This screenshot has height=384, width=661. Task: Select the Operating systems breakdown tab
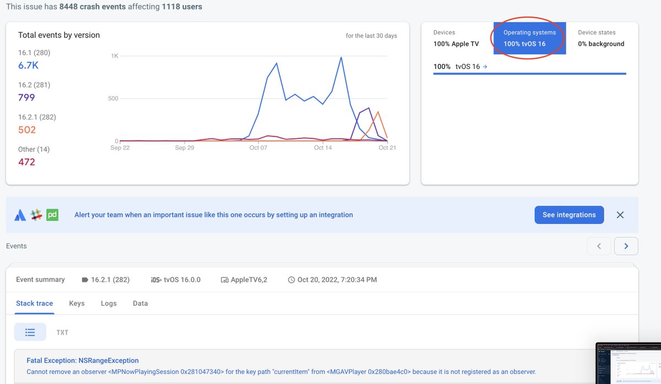point(529,38)
